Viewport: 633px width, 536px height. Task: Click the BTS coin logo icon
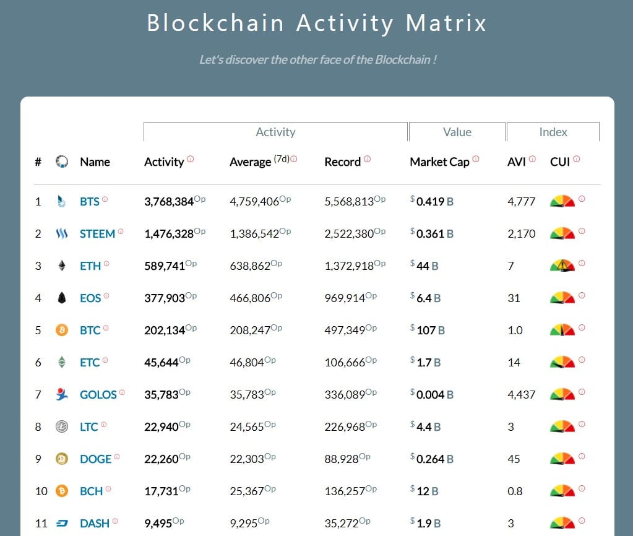pos(61,201)
